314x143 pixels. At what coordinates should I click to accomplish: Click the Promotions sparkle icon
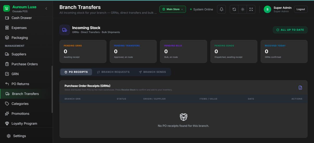tap(7, 114)
